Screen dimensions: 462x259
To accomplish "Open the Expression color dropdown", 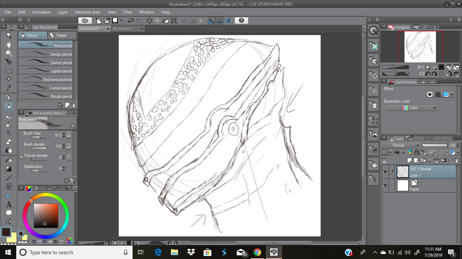I will tap(412, 108).
